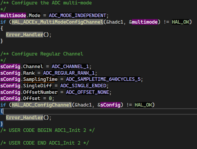Click Error_Handler below the MultiModeConfigChannel check

25,35
